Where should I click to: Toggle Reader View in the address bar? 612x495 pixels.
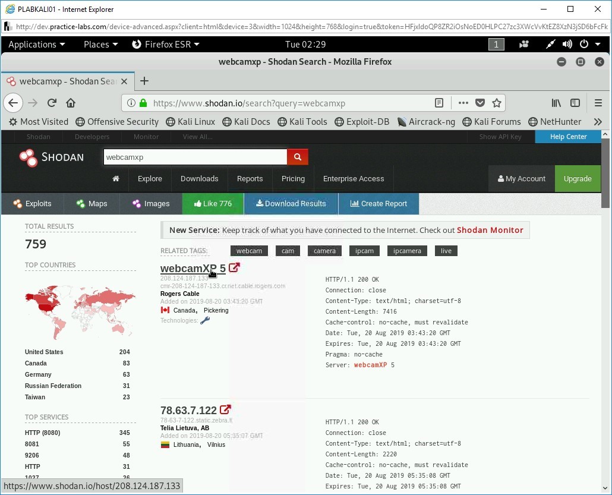(439, 103)
